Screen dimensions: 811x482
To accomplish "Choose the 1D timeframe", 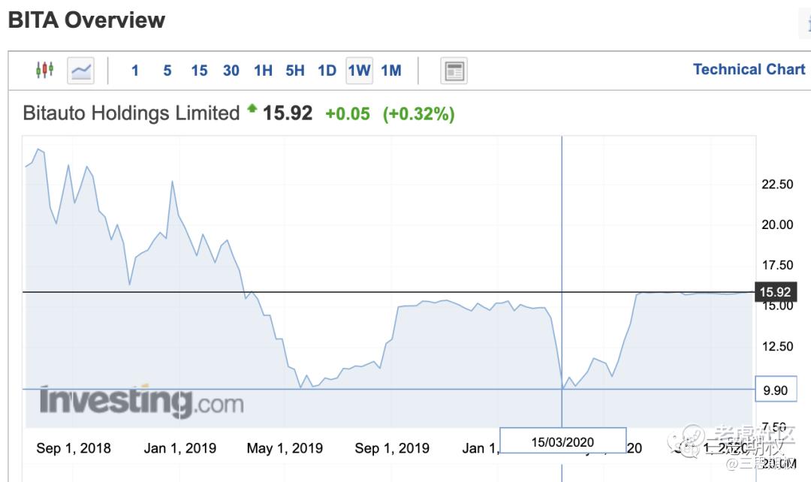I will tap(327, 71).
